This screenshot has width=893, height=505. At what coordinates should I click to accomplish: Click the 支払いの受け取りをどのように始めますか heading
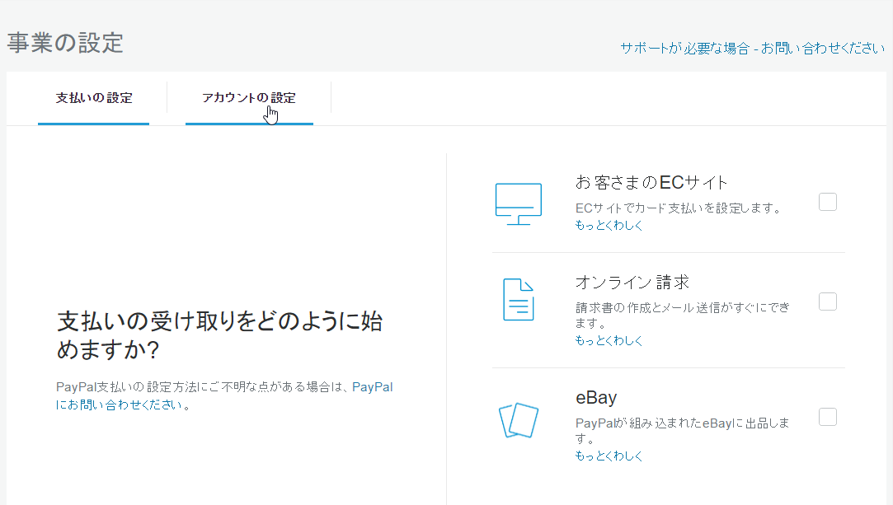point(219,335)
